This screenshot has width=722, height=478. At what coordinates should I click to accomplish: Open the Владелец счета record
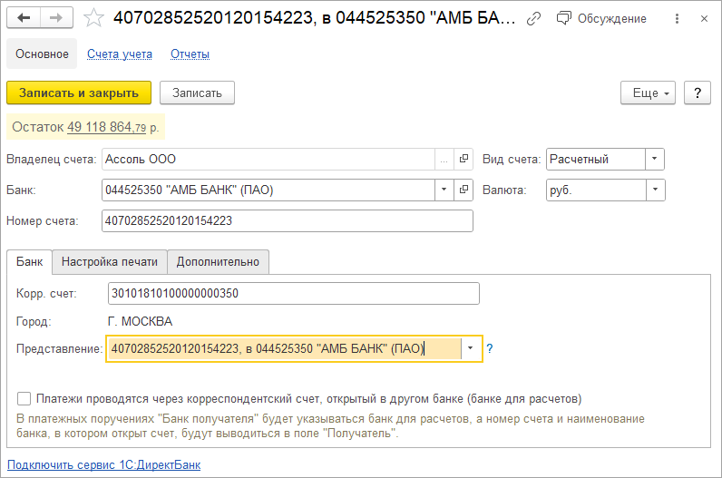click(x=463, y=160)
